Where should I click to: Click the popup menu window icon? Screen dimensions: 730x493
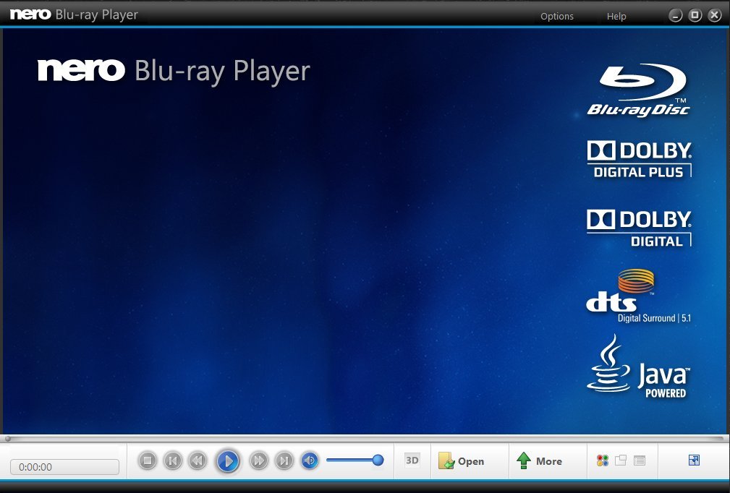click(x=621, y=460)
